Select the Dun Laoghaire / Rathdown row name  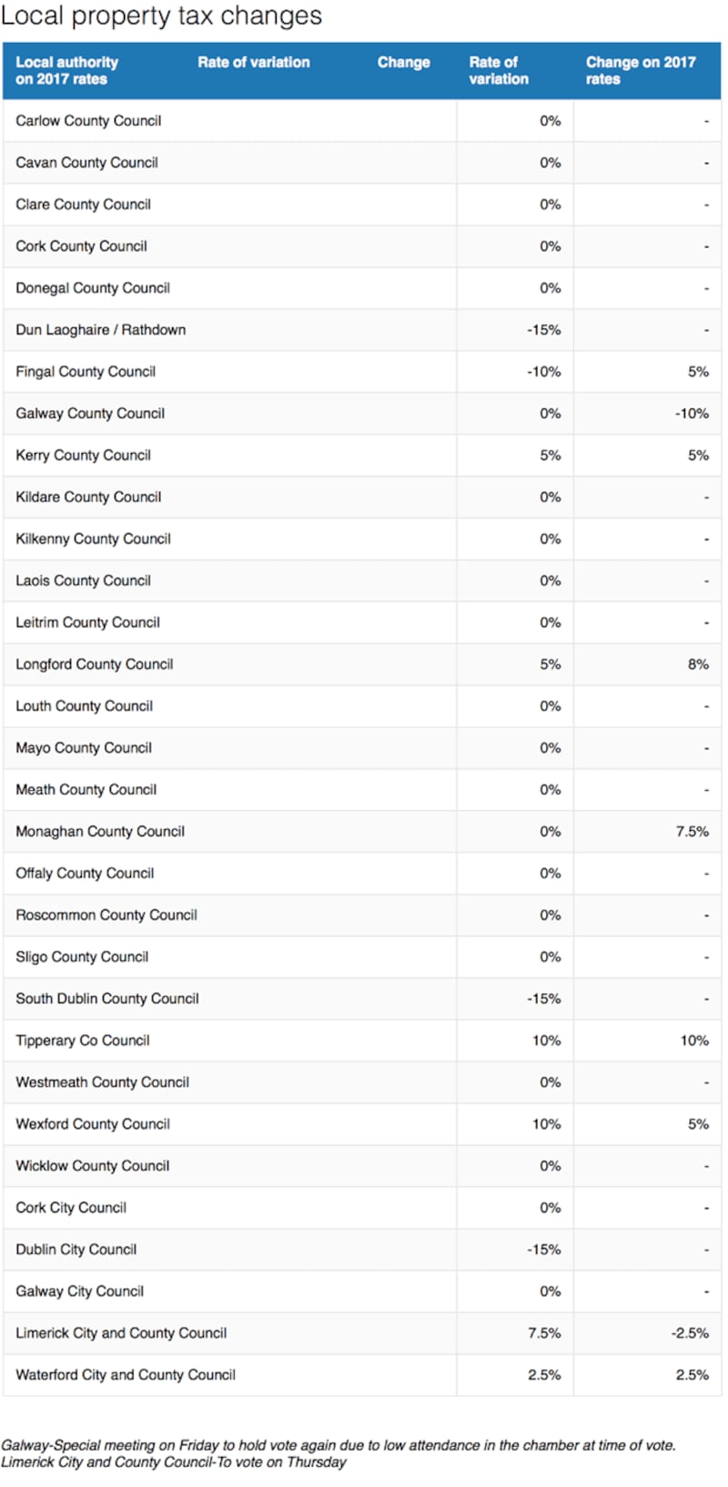(x=100, y=330)
